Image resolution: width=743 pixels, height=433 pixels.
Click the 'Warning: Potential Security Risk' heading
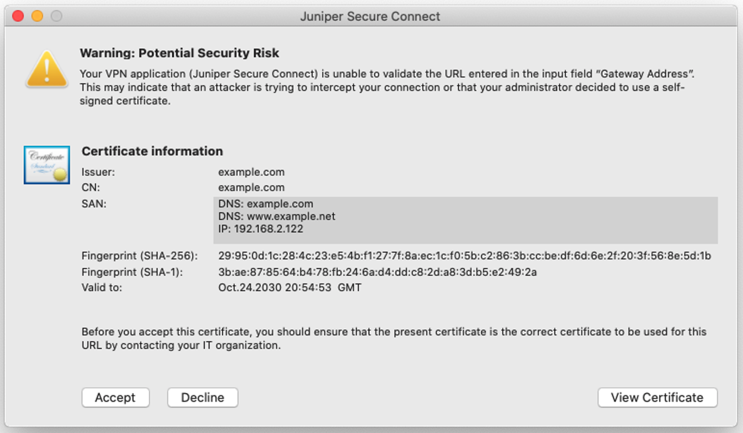click(x=179, y=53)
